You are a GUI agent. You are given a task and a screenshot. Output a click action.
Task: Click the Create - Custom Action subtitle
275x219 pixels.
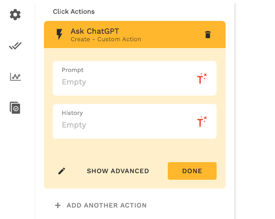tap(106, 39)
